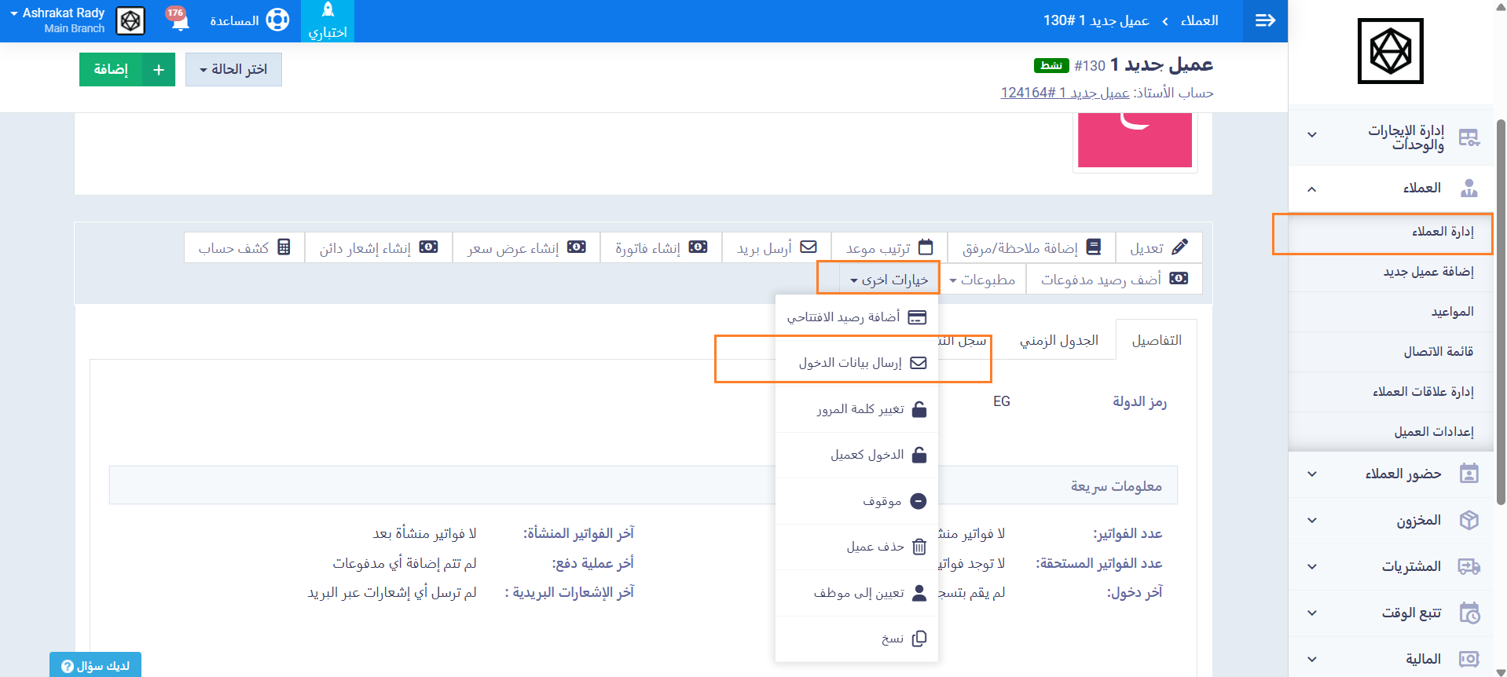Click the calculator icon for كشف حساب

click(x=284, y=247)
